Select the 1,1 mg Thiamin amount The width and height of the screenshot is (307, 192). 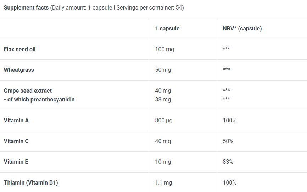tap(163, 182)
